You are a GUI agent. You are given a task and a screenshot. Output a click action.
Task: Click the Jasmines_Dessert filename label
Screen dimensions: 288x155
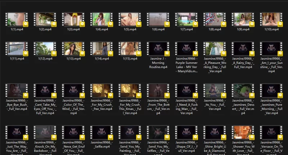click(x=243, y=107)
